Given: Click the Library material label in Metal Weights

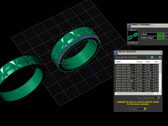Looking at the screenshot, I should coord(126,57).
